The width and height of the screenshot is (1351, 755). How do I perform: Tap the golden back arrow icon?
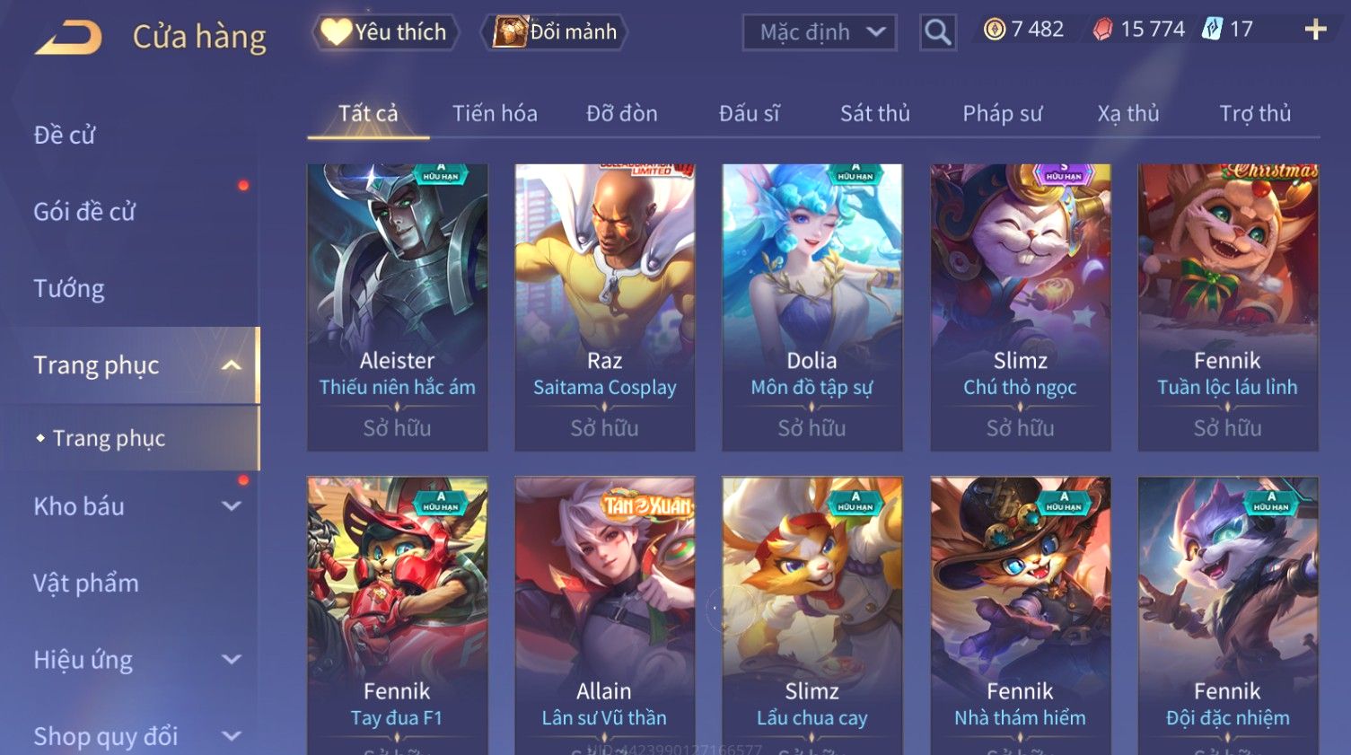68,37
